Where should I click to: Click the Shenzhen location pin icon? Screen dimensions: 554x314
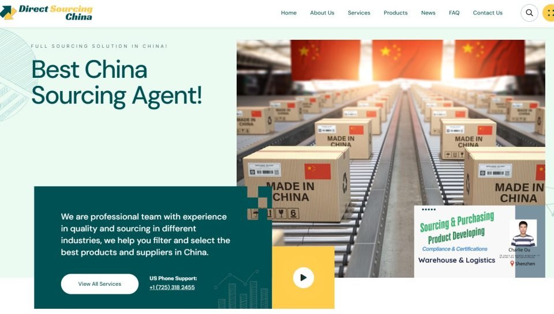tap(512, 263)
